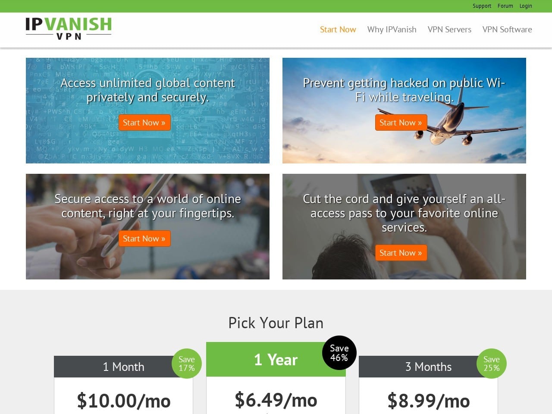
Task: Click the Save 25% green badge
Action: click(x=492, y=364)
